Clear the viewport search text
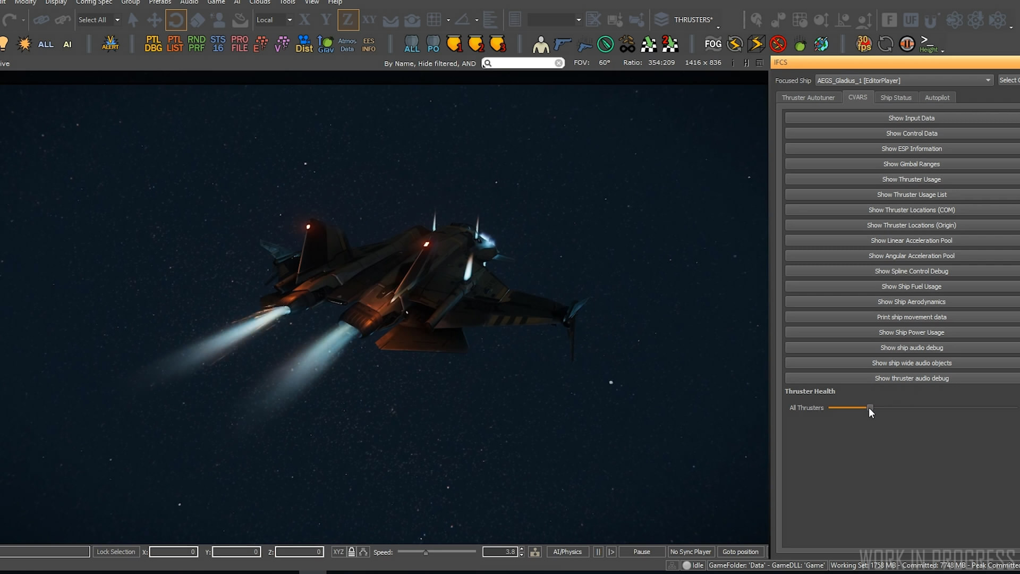1020x574 pixels. click(559, 63)
